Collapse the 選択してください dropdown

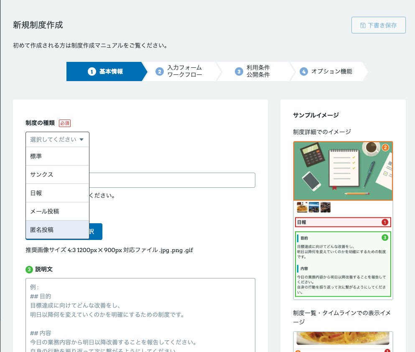click(x=57, y=140)
